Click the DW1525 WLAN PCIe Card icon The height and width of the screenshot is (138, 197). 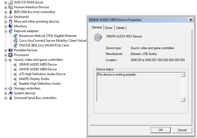pos(16,45)
